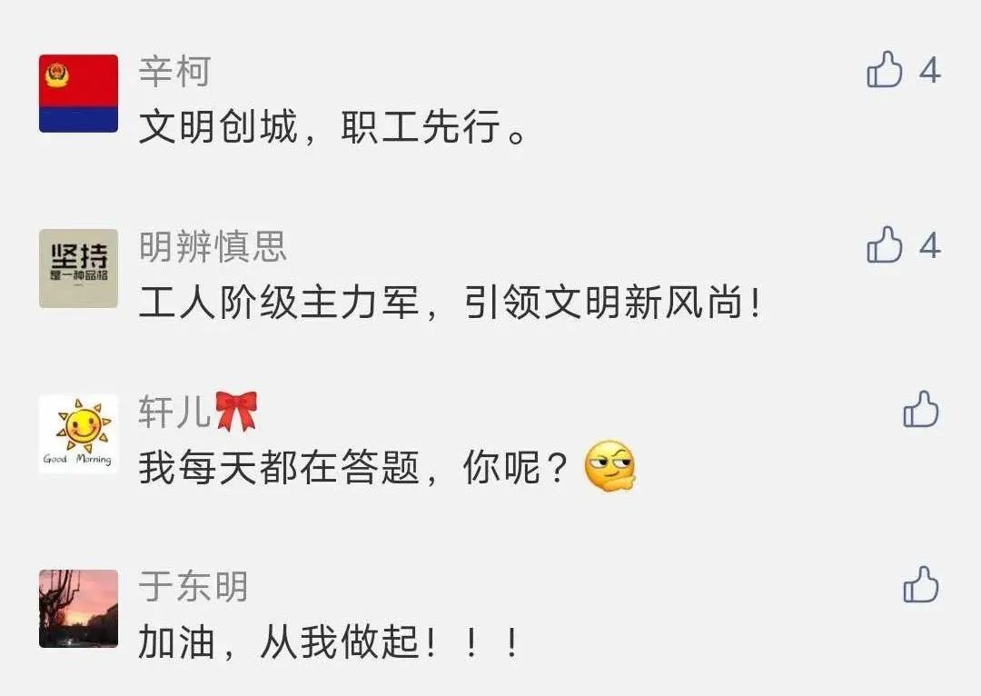Open the profile of username 明辨慎思
Image resolution: width=981 pixels, height=696 pixels.
(x=213, y=246)
